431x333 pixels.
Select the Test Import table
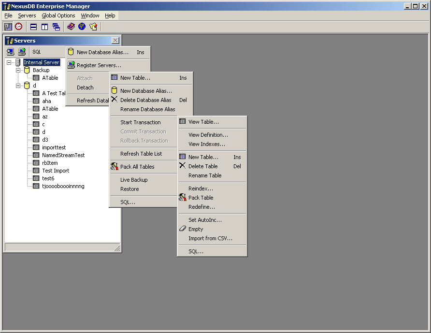click(x=56, y=171)
